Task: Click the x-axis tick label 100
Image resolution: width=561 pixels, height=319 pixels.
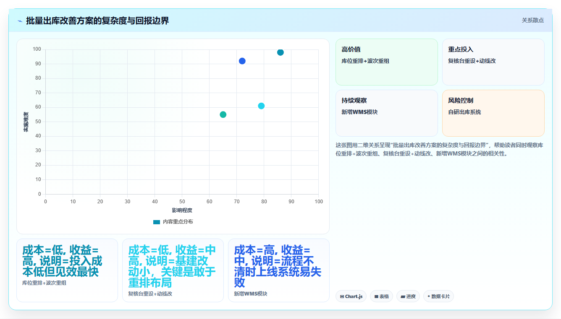Action: tap(319, 202)
